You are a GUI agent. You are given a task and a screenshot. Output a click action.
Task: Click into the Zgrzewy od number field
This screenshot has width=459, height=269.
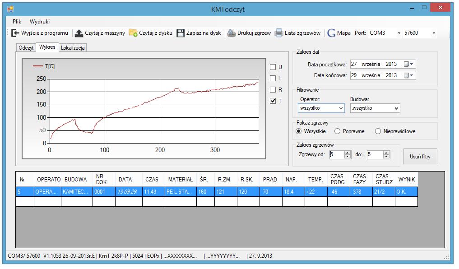(337, 154)
